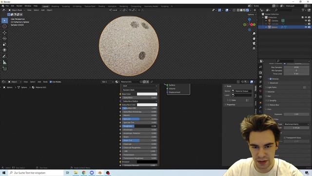The width and height of the screenshot is (312, 176).
Task: Select the Rotate tool in the viewport toolbar
Action: pos(4,38)
